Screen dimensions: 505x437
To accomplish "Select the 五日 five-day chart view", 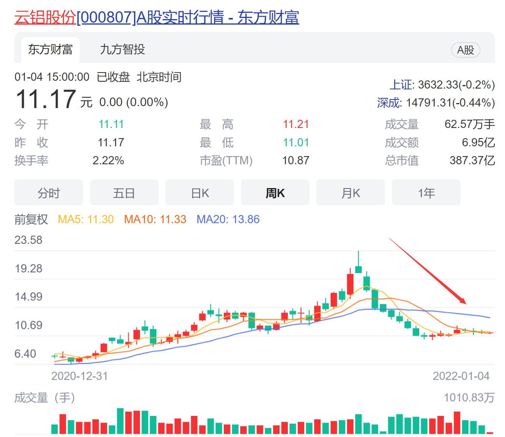I will pyautogui.click(x=124, y=192).
